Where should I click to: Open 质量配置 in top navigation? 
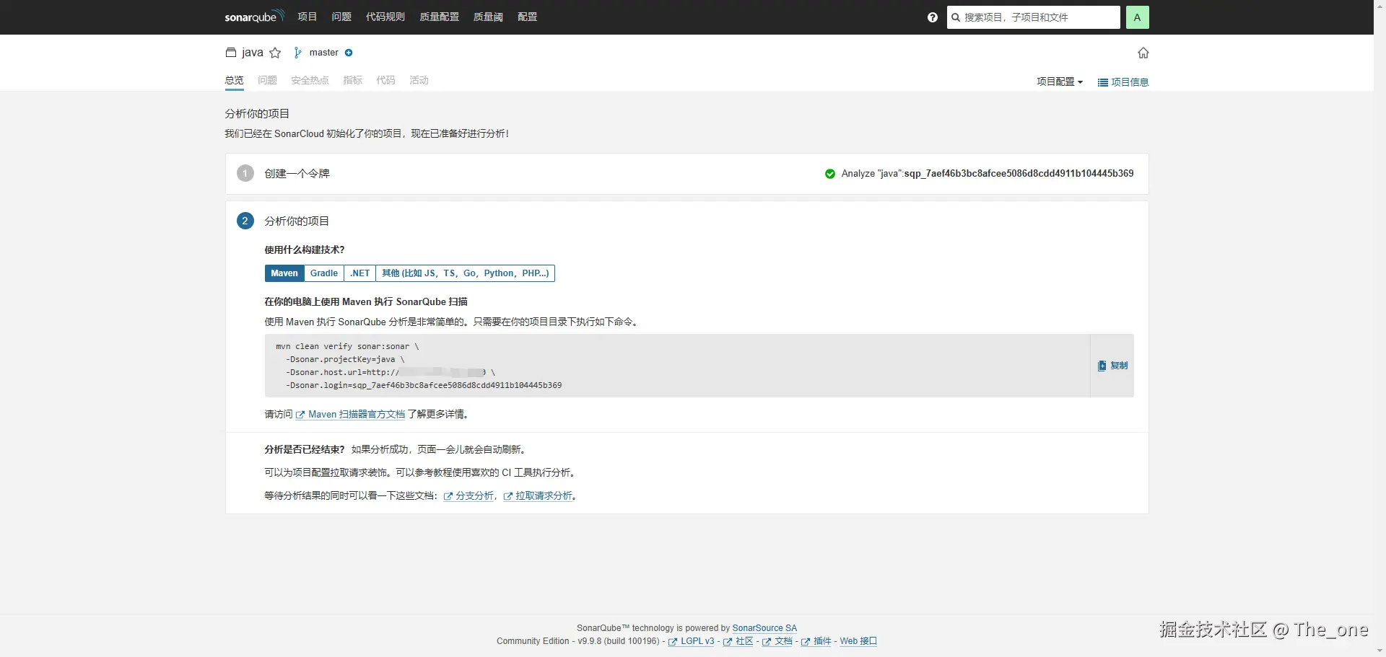coord(440,17)
